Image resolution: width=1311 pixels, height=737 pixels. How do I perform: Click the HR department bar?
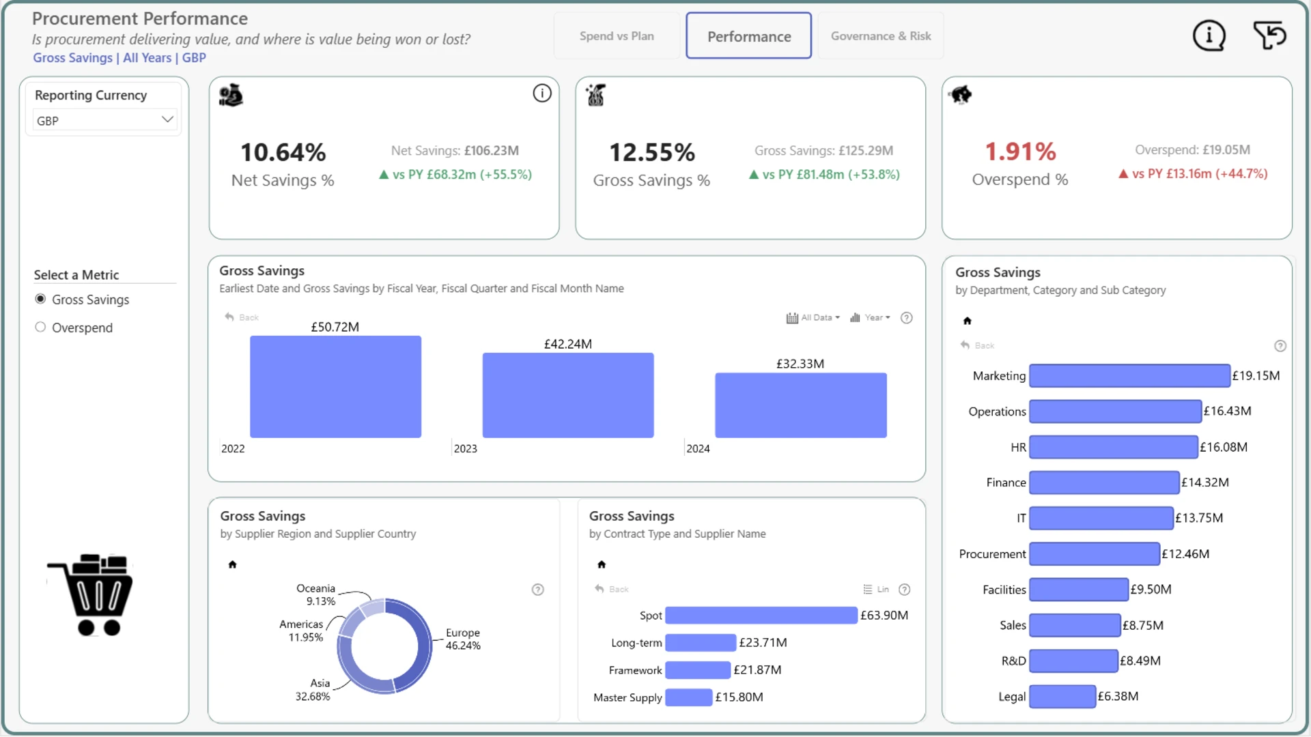[1114, 447]
